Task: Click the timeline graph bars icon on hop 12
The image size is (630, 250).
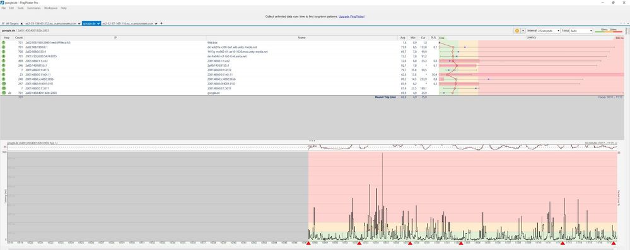Action: [9, 93]
